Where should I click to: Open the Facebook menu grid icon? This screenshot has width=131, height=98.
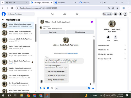(x=116, y=14)
